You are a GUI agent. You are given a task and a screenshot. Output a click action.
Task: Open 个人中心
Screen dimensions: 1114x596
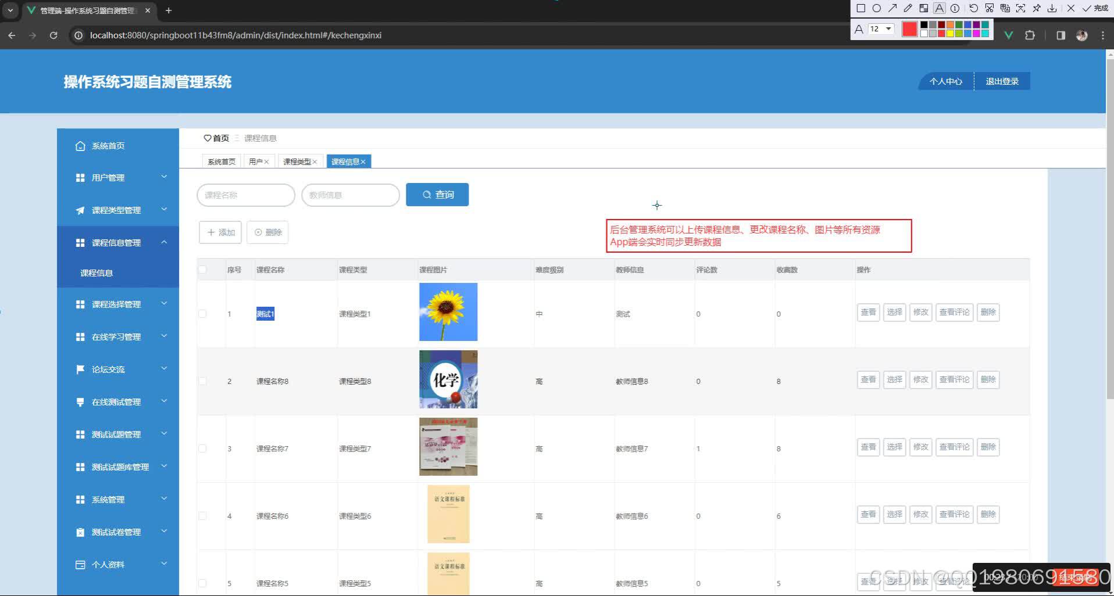coord(945,81)
